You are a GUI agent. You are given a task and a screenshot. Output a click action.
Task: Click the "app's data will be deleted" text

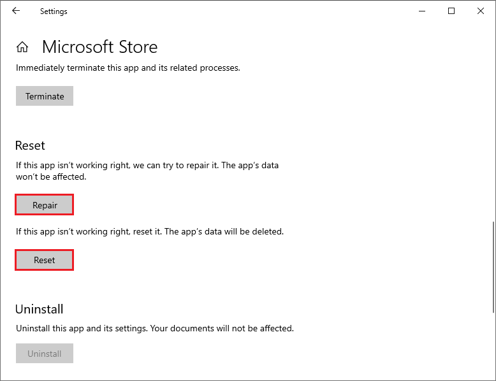coord(149,232)
